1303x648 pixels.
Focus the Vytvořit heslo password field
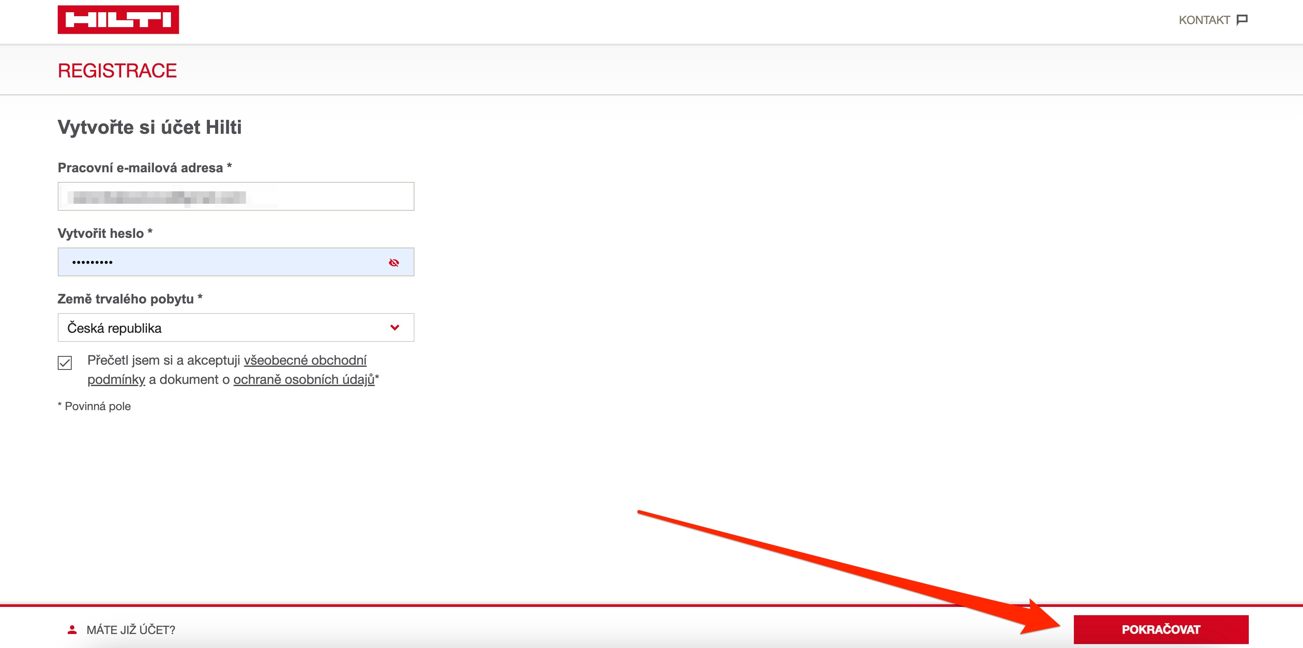click(236, 262)
